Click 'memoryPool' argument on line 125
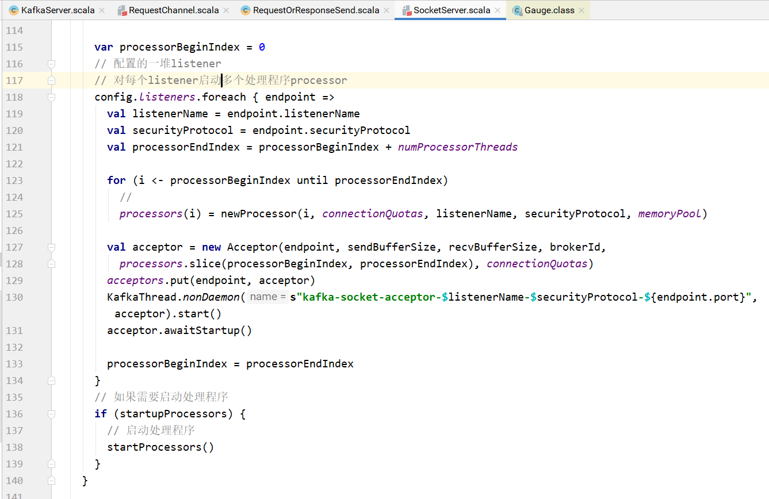This screenshot has height=499, width=769. pyautogui.click(x=669, y=214)
